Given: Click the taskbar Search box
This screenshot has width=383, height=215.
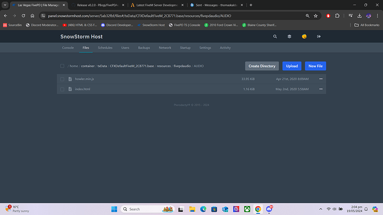Looking at the screenshot, I should [x=148, y=209].
